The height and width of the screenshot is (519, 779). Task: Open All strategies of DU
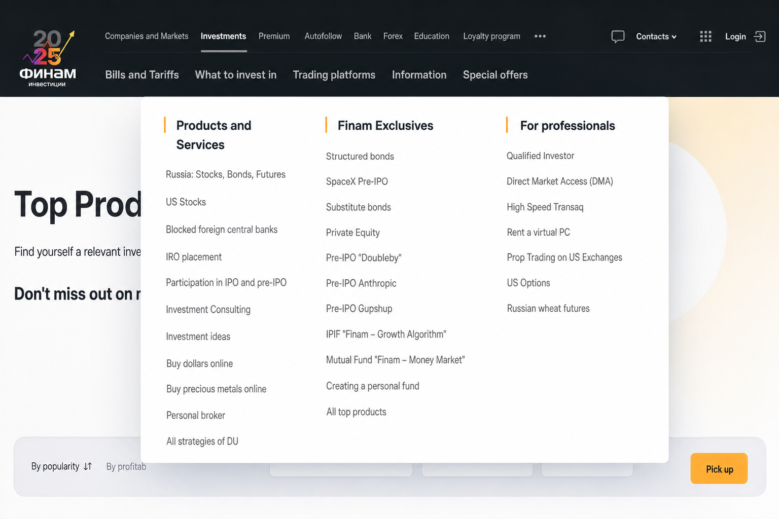[x=202, y=441]
